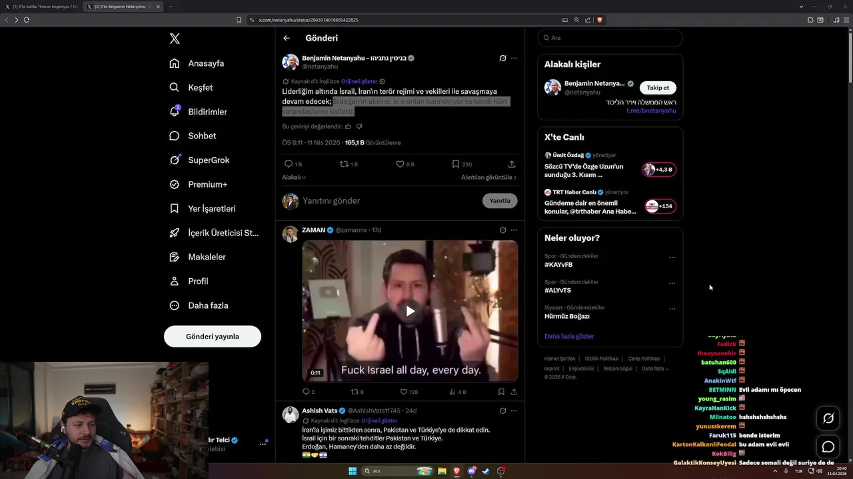Repost Netanyahu's post (1 B)
853x479 pixels.
[349, 164]
